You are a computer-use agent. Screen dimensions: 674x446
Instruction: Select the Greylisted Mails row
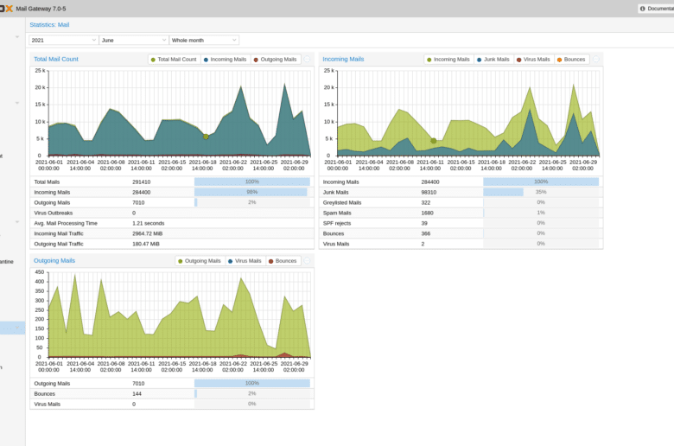tap(461, 202)
